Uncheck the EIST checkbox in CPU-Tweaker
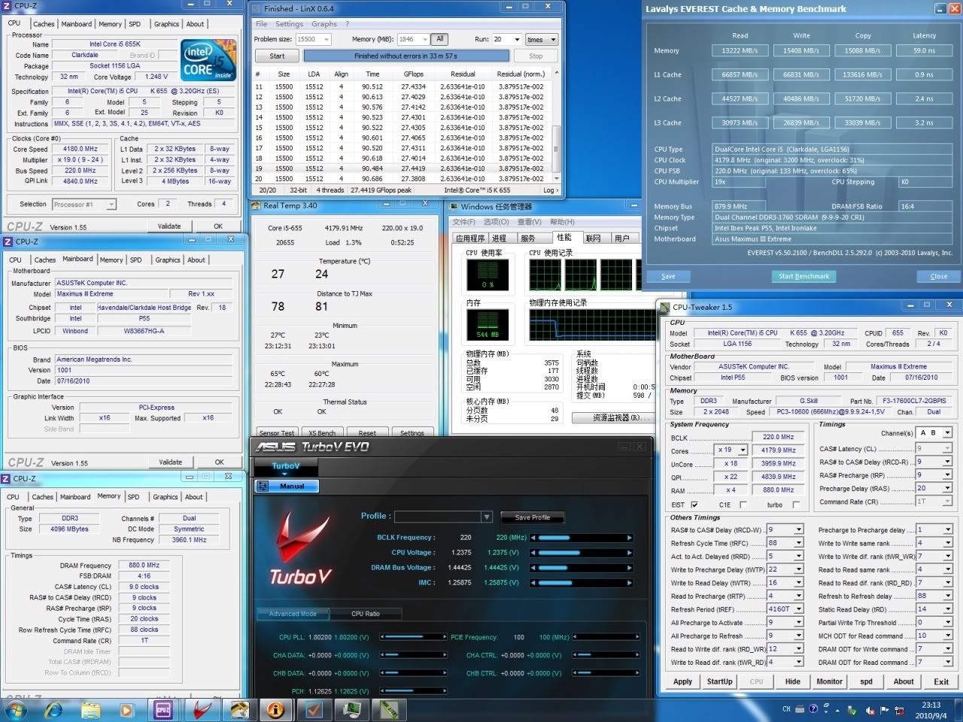 click(694, 505)
